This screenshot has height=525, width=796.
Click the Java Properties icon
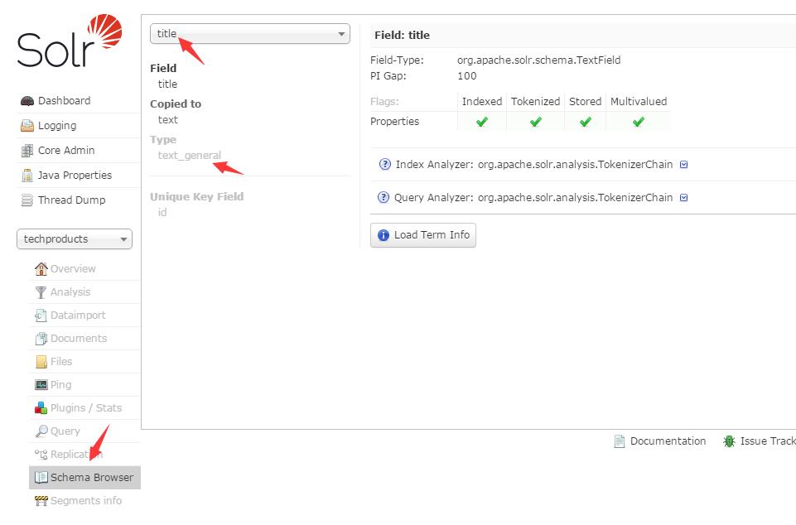tap(27, 176)
